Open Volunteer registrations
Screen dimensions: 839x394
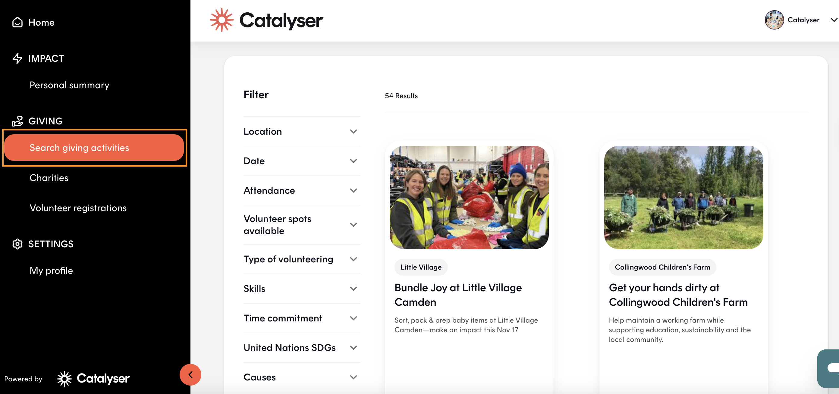point(78,208)
